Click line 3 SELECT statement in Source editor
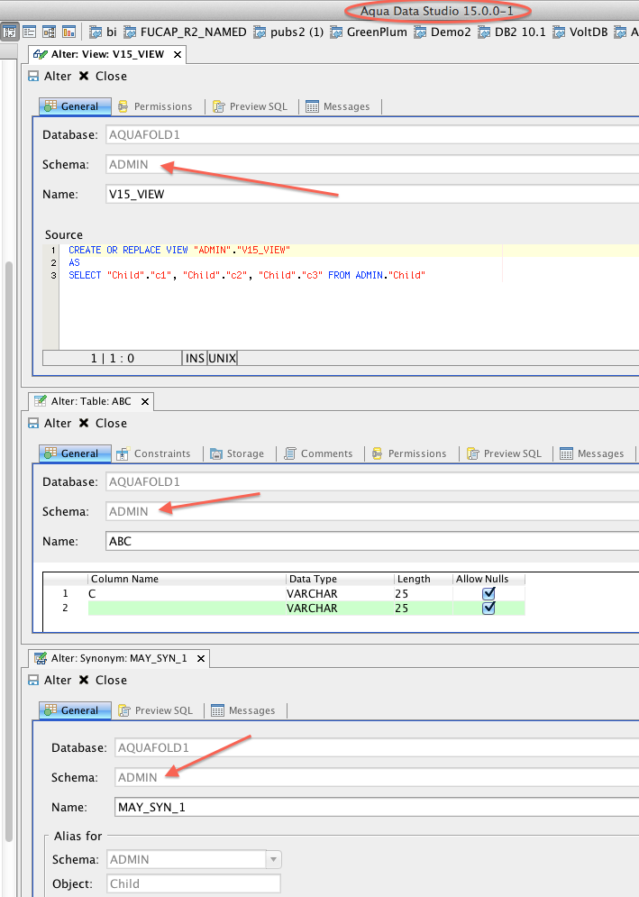This screenshot has height=897, width=639. point(247,275)
